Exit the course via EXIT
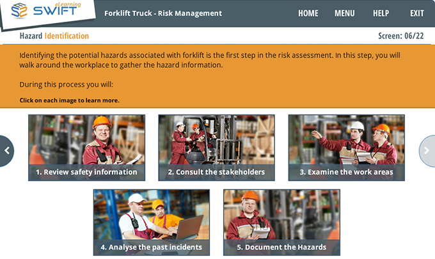Viewport: 435px width, 259px height. [417, 13]
